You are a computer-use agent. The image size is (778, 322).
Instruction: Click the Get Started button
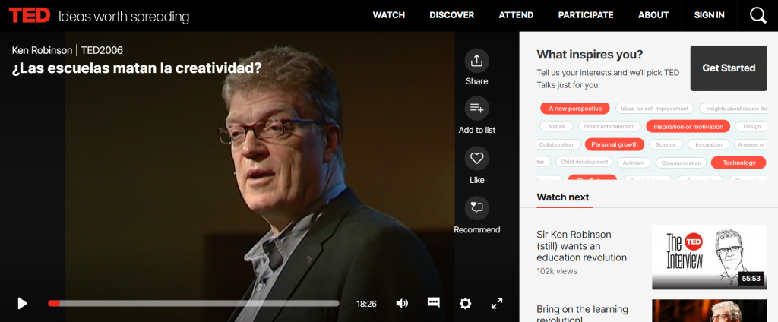(x=729, y=68)
